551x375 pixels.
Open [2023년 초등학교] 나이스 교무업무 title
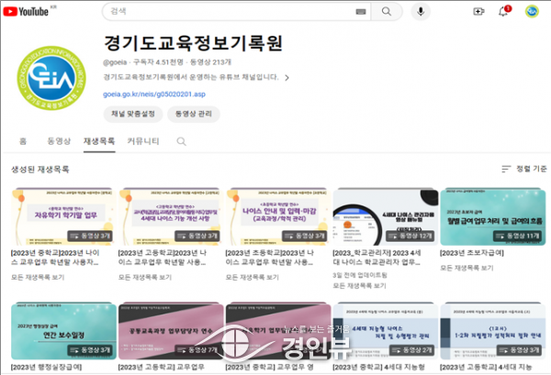pos(270,258)
